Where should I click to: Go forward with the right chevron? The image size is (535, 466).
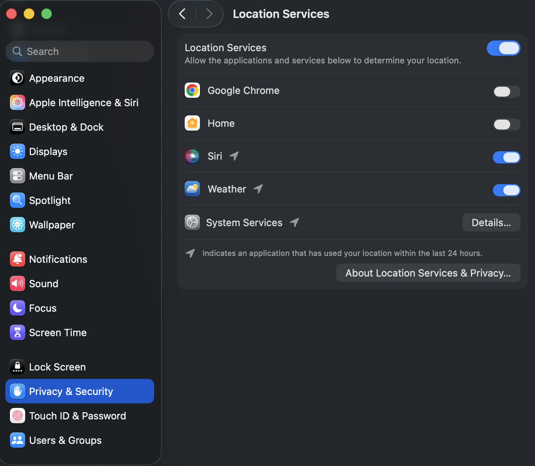pyautogui.click(x=209, y=14)
